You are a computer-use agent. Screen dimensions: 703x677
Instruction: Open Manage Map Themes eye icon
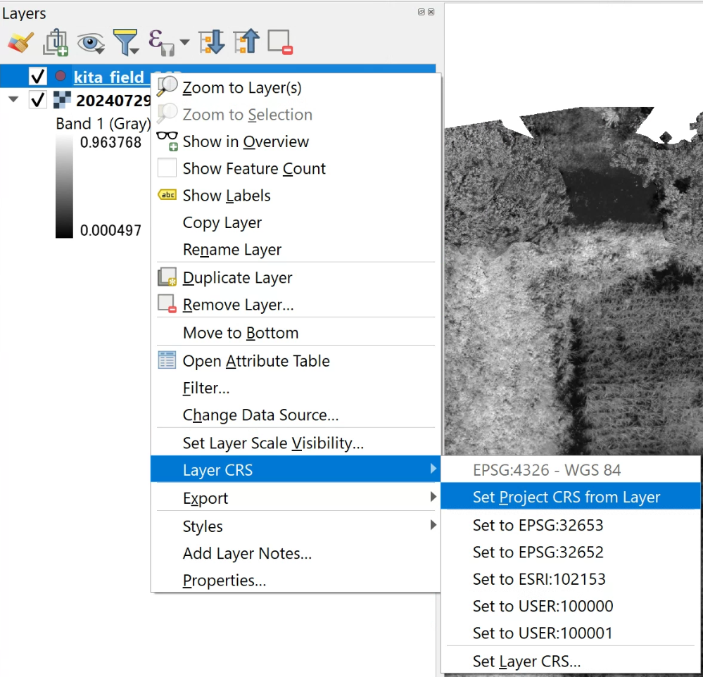click(x=91, y=43)
